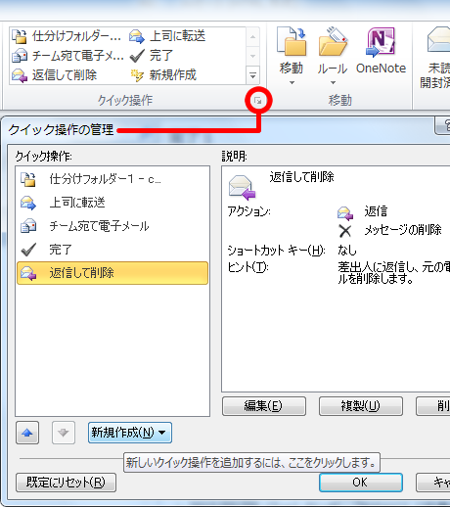Click dialog help button at title bar
This screenshot has height=507, width=450.
[x=443, y=125]
